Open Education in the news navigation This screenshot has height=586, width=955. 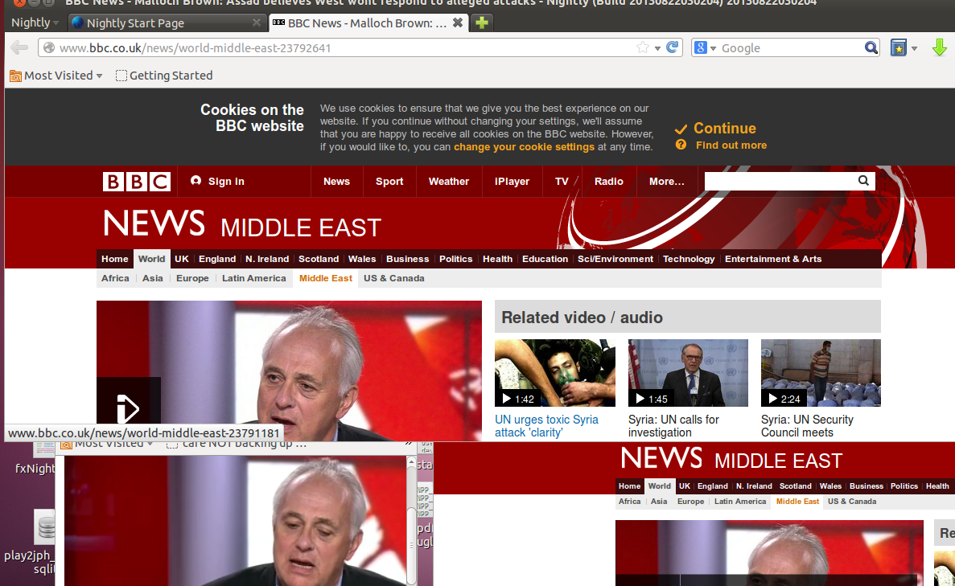[545, 259]
